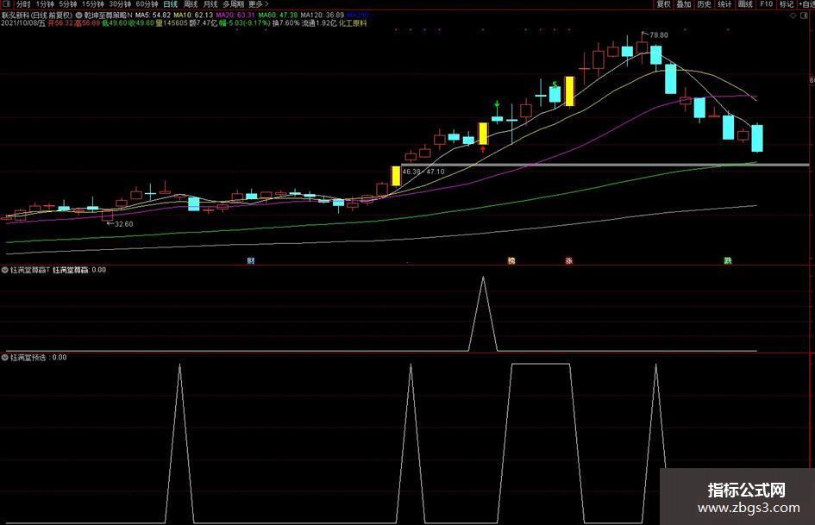This screenshot has width=815, height=525.
Task: Click the MA5: 54.82 value label
Action: click(x=153, y=15)
